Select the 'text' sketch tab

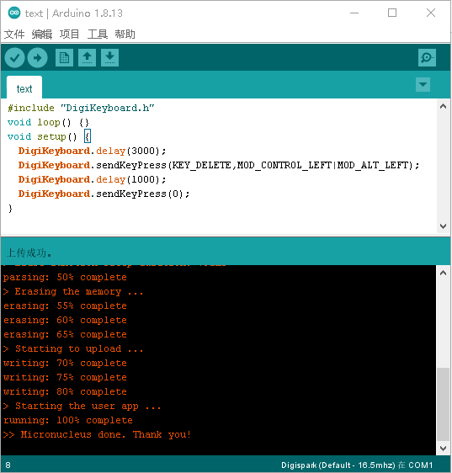pyautogui.click(x=24, y=88)
